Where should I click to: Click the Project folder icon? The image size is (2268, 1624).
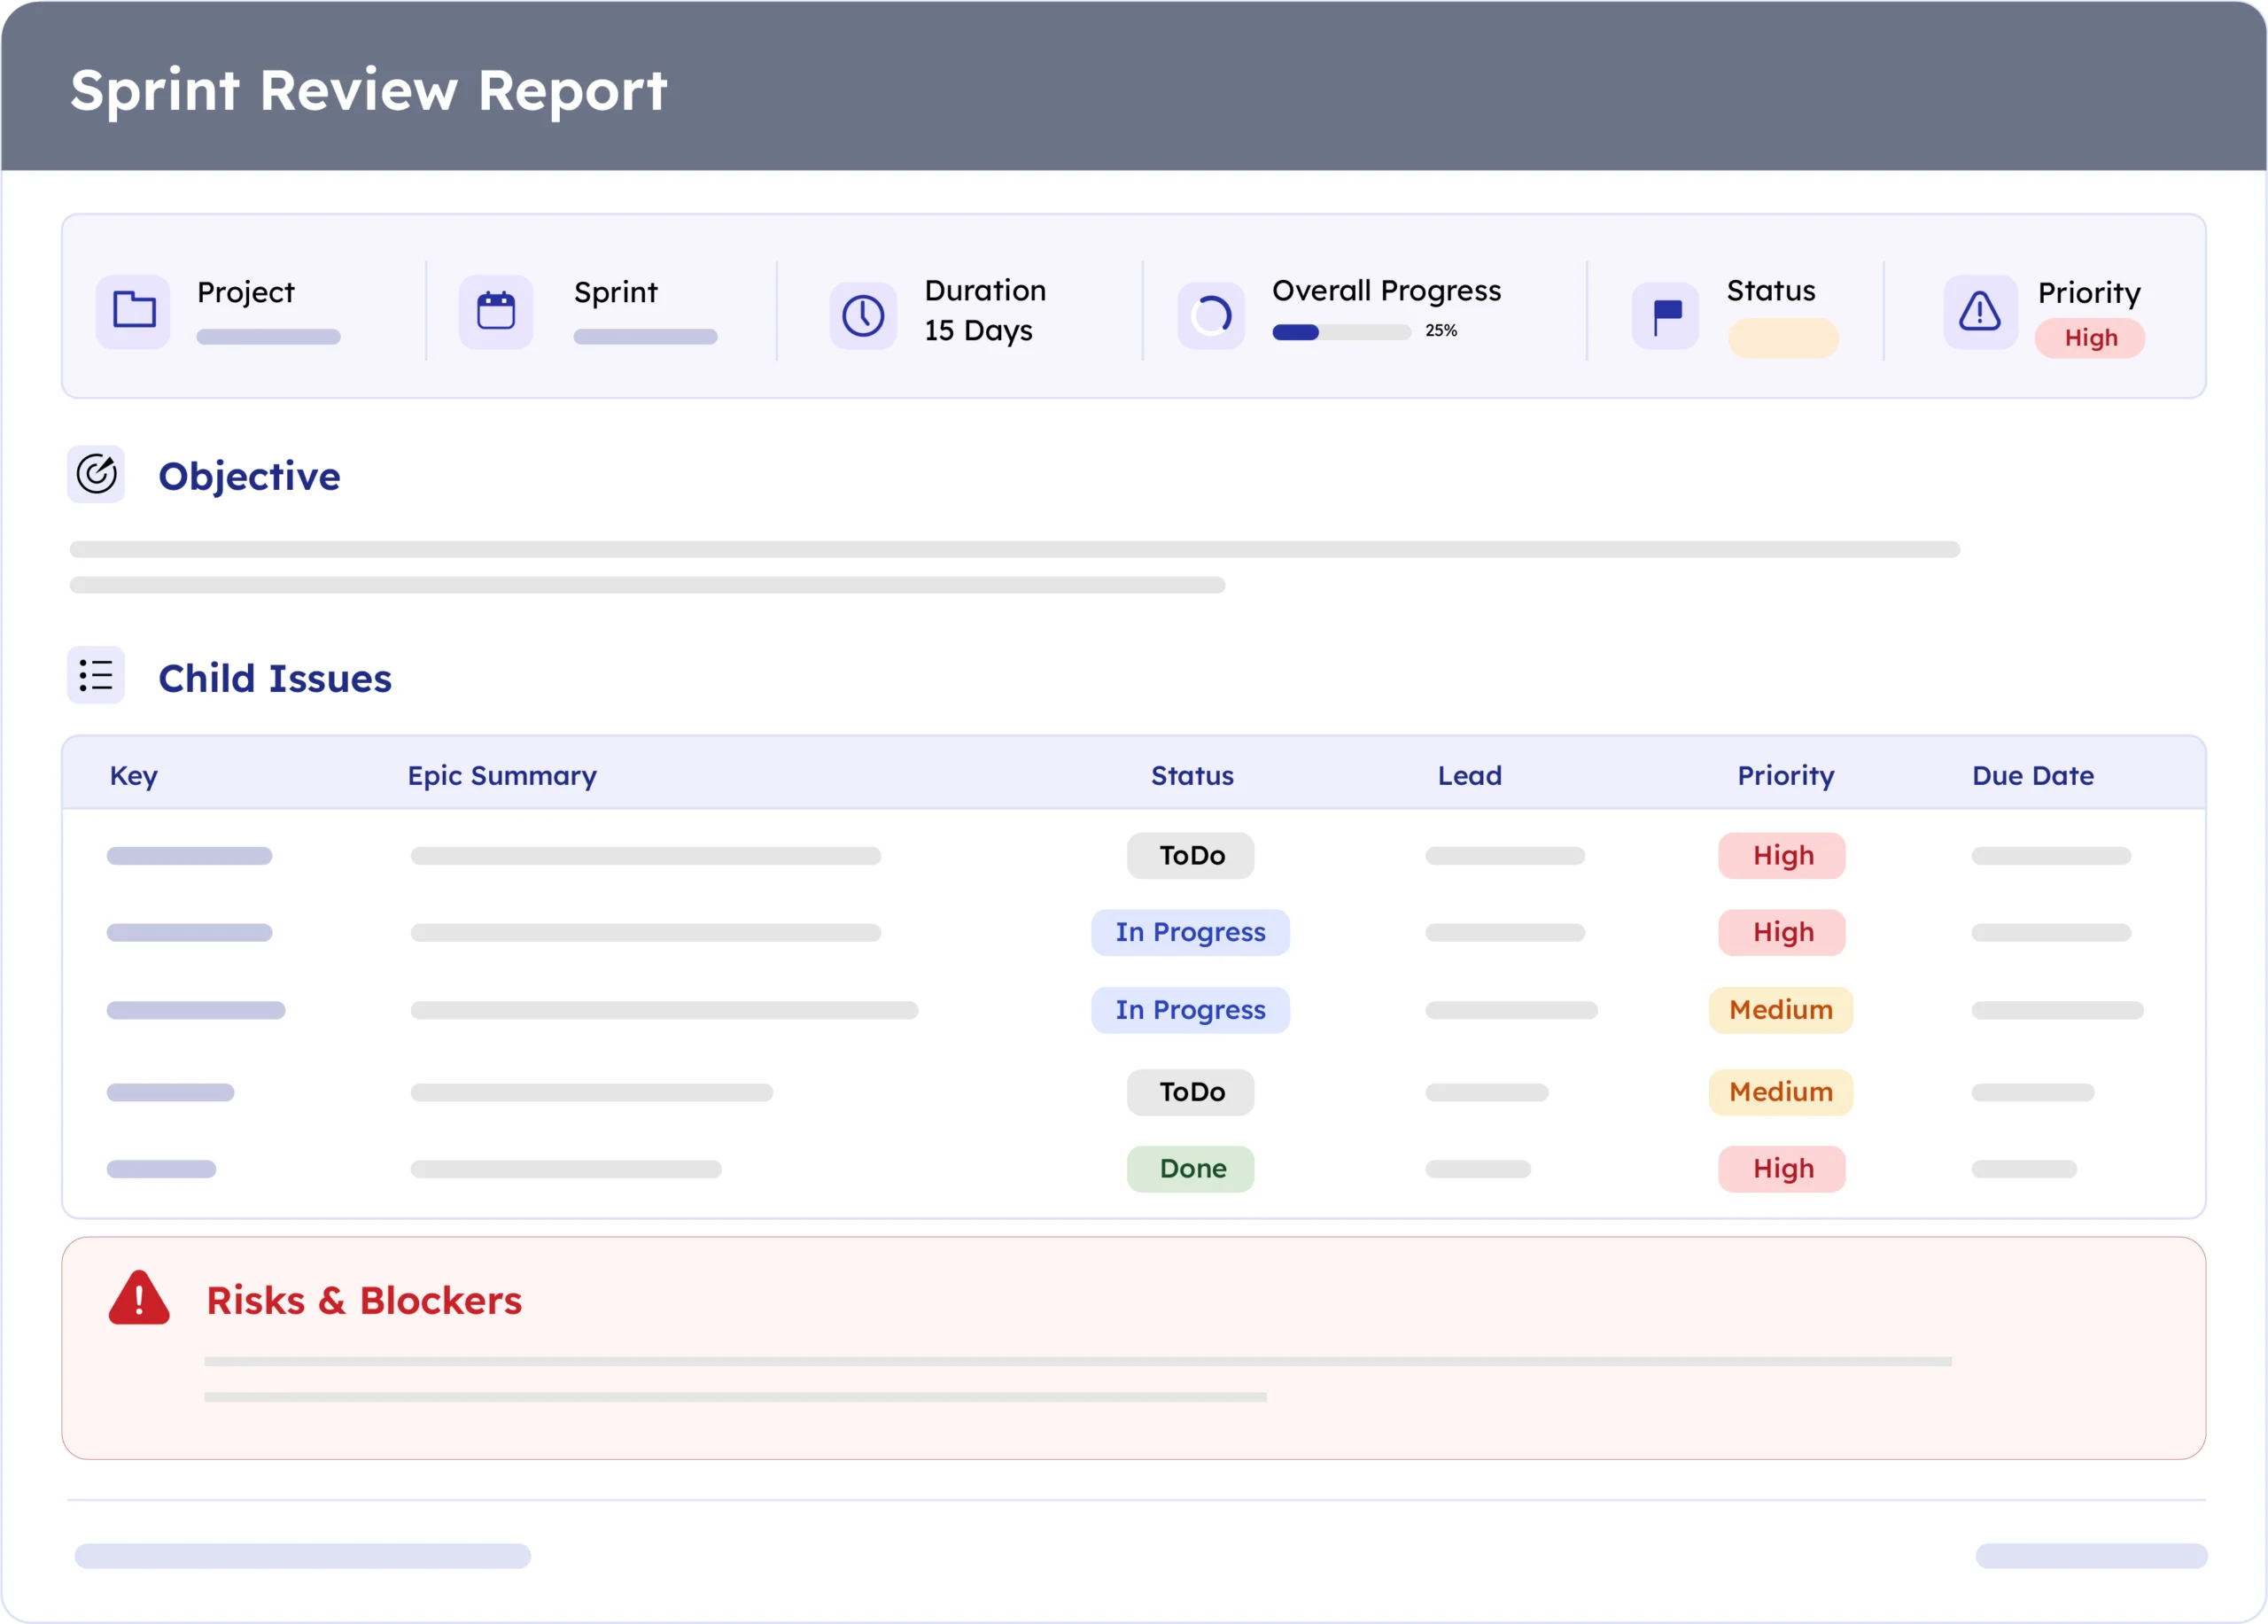tap(133, 311)
